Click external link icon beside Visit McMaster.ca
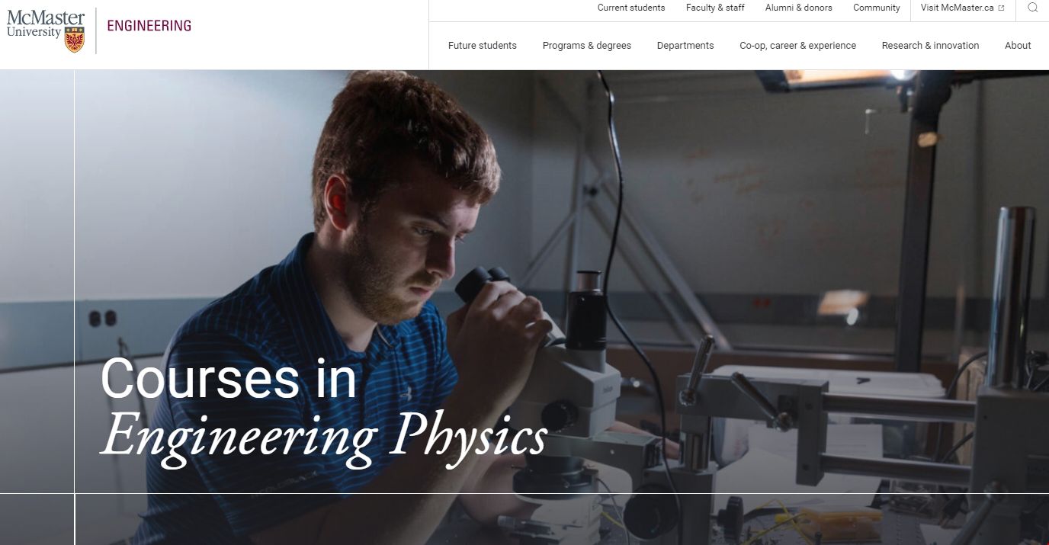Image resolution: width=1049 pixels, height=545 pixels. tap(1001, 8)
